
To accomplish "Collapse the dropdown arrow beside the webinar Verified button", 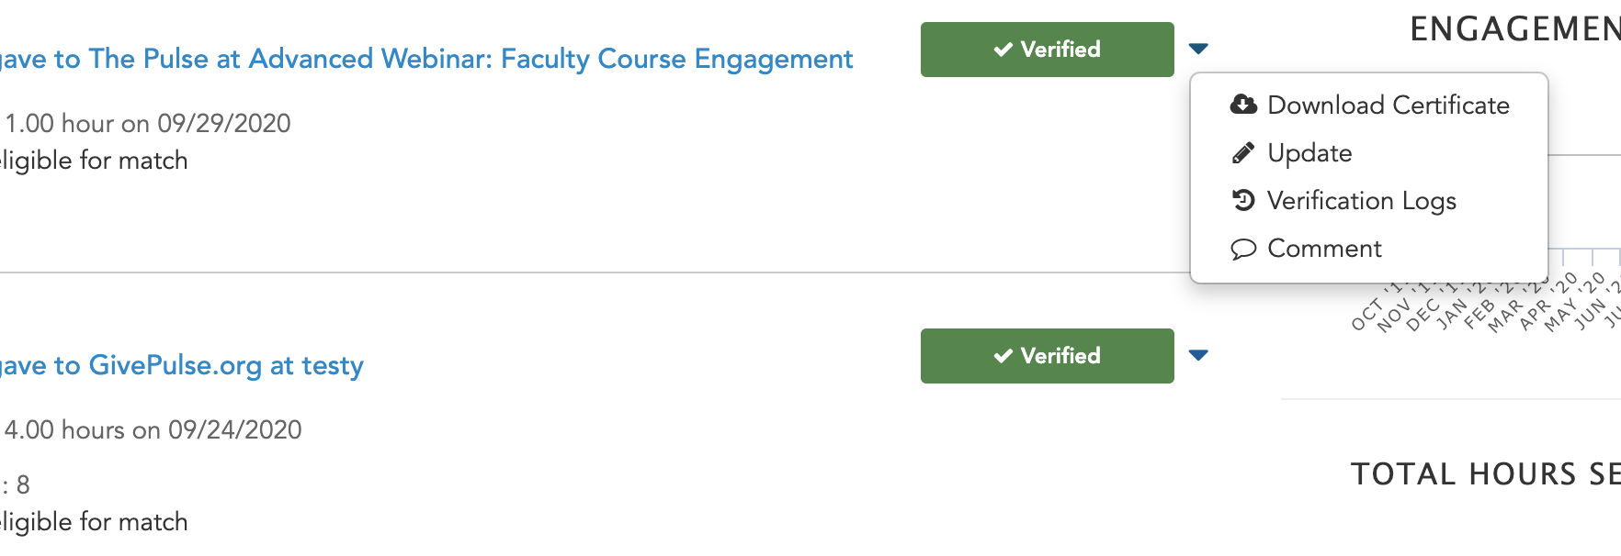I will (x=1198, y=49).
